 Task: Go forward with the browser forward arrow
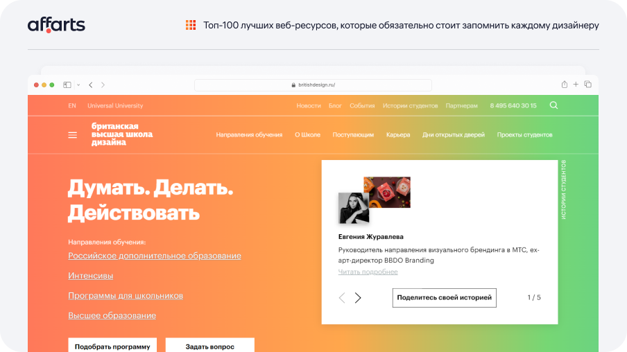coord(103,85)
